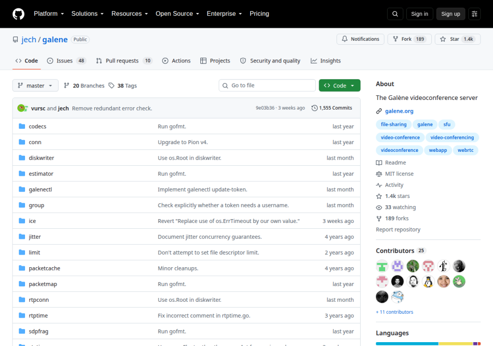Open the + 11 contributors link

pyautogui.click(x=395, y=312)
